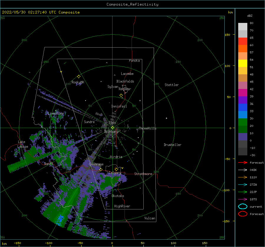Image resolution: width=265 pixels, height=247 pixels.
Task: Click the Sylvan label
Action: click(x=113, y=87)
